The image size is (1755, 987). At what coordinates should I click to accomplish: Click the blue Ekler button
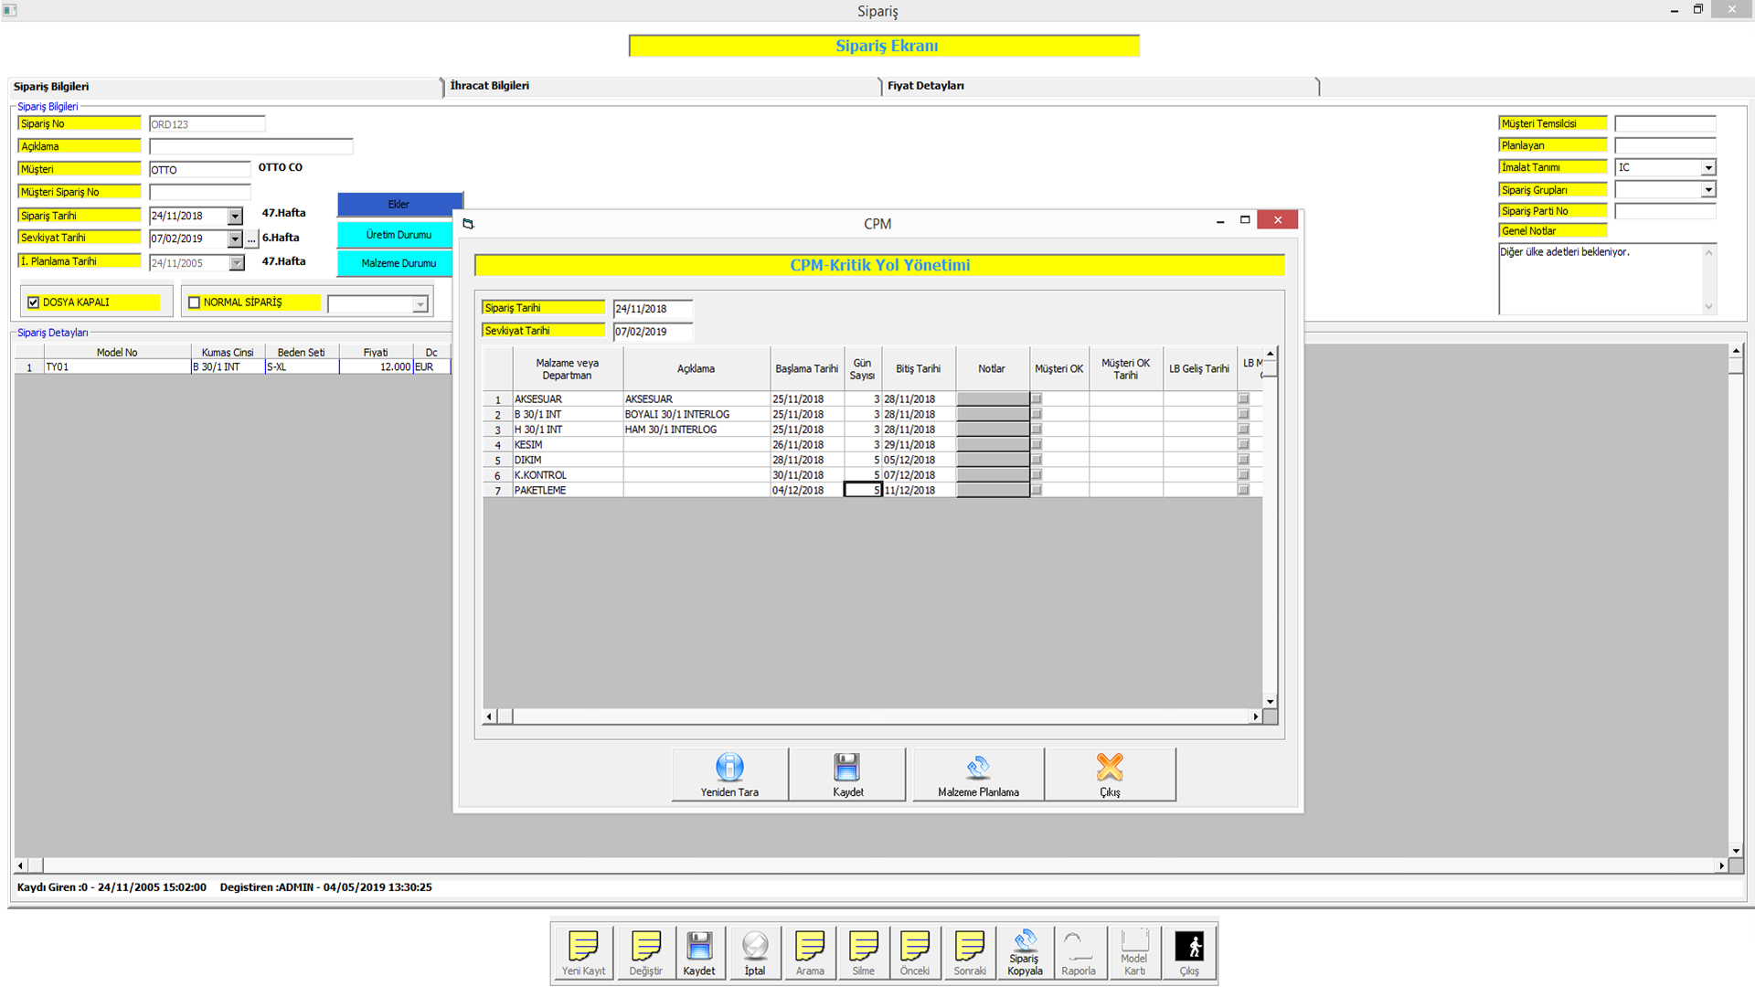tap(399, 205)
